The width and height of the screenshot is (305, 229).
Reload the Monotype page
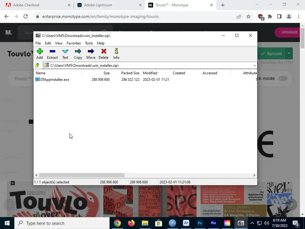(26, 17)
